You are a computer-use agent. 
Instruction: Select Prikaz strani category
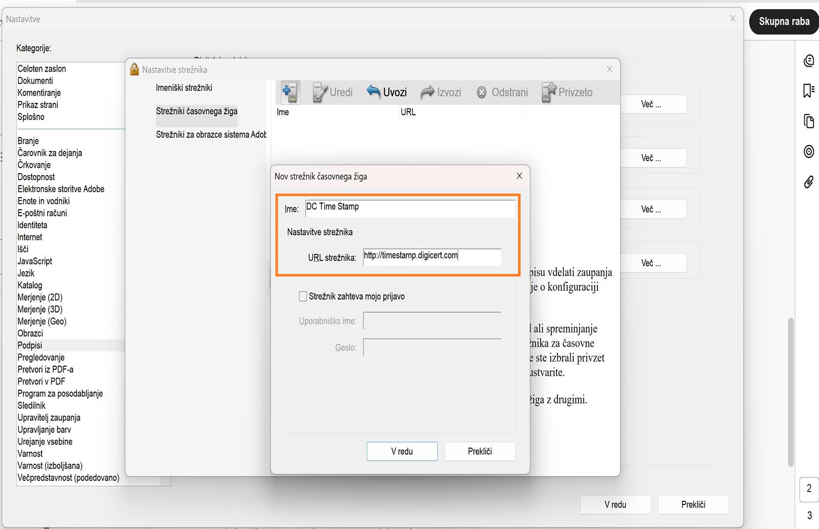[38, 105]
